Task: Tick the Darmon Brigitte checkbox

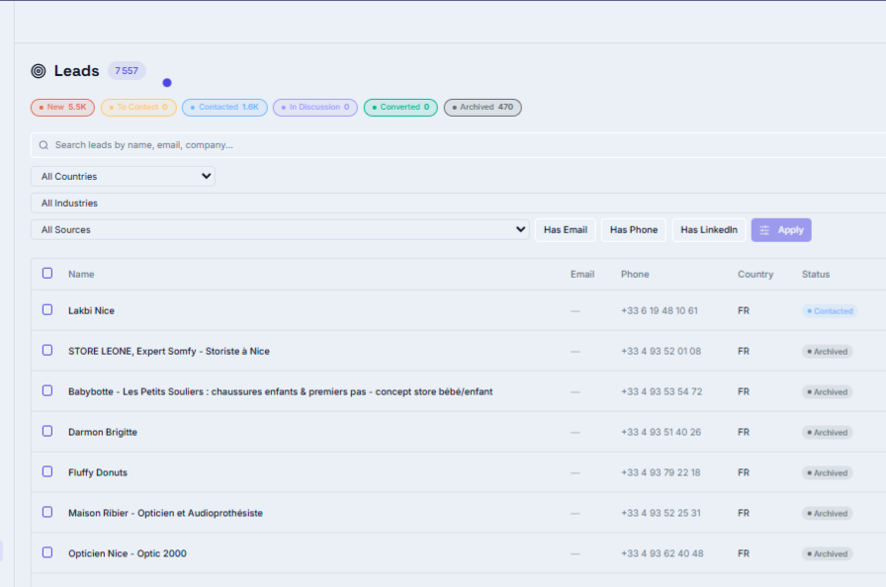Action: coord(47,431)
